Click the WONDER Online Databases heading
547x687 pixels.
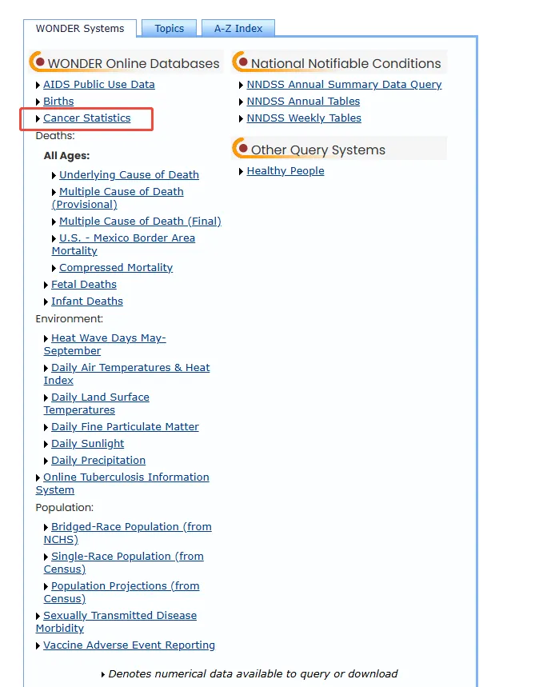(x=134, y=63)
